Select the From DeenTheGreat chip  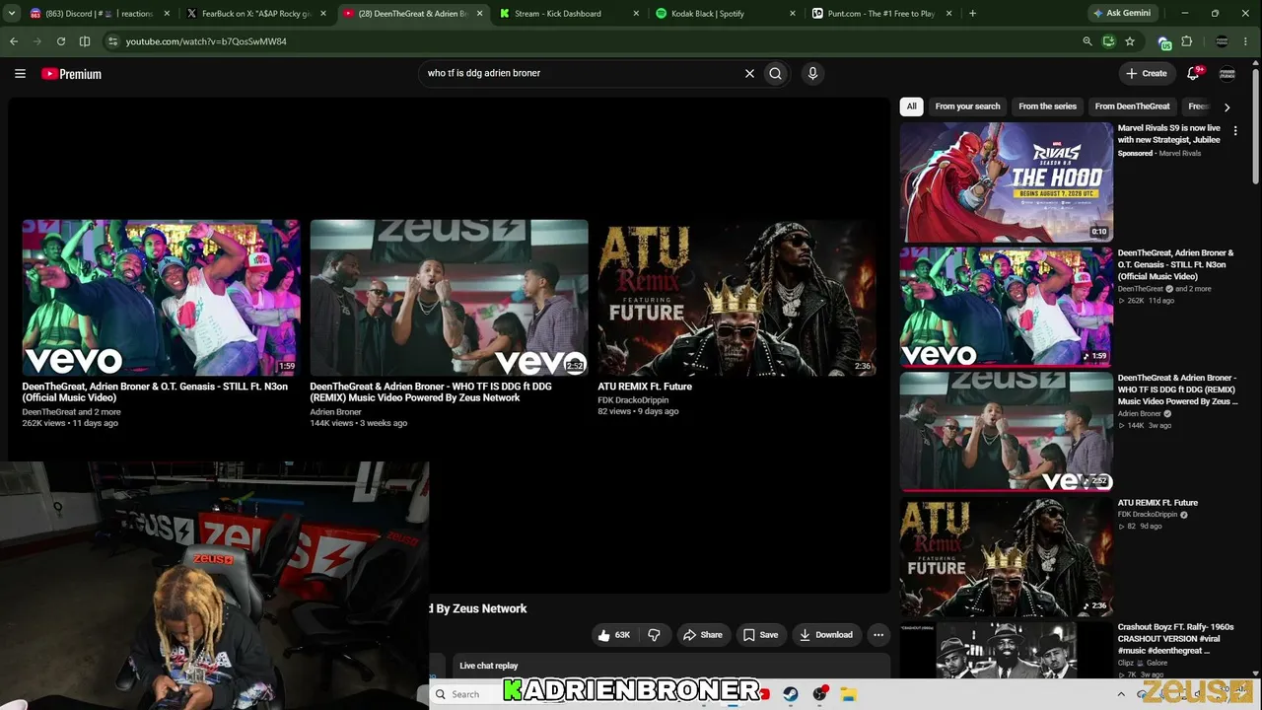1132,106
